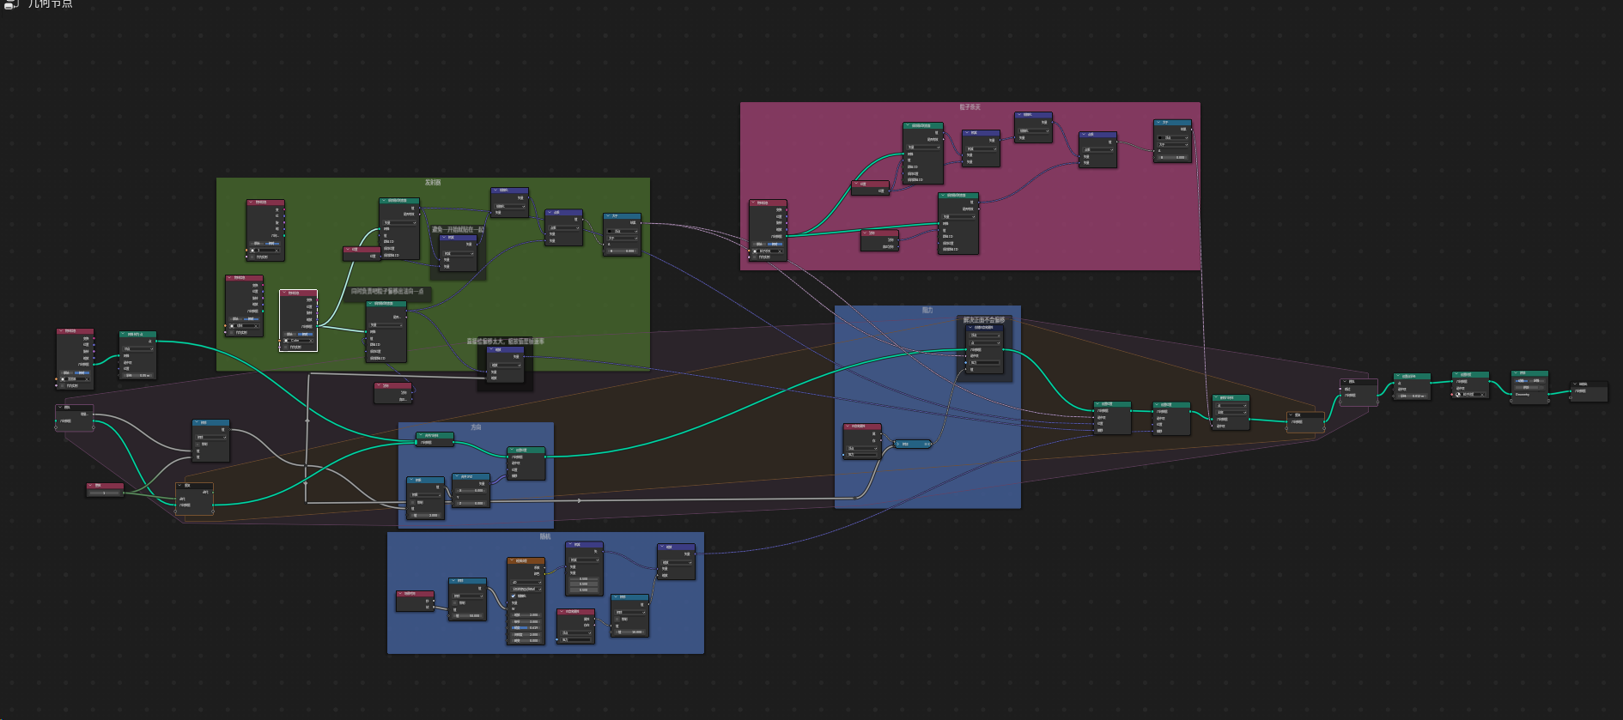Clear the object field in the topmost 发射器 Object Info node
1623x720 pixels.
tap(278, 251)
